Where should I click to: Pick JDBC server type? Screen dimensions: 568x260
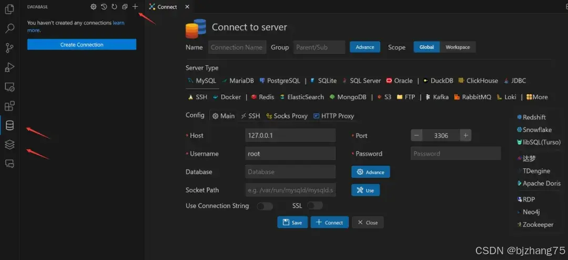515,81
